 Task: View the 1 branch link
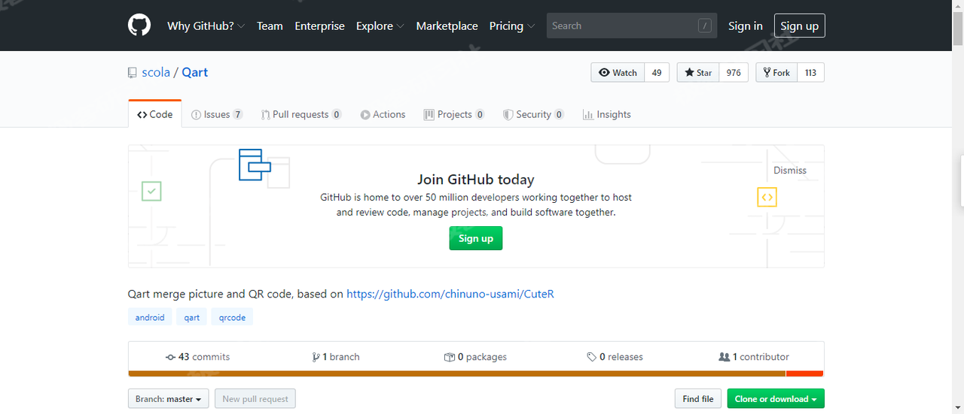336,357
